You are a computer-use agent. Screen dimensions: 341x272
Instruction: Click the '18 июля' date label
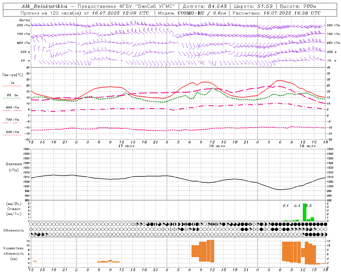(x=217, y=146)
